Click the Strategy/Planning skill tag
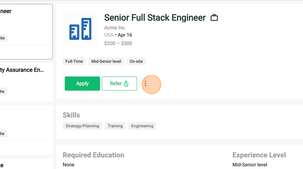The image size is (303, 169). pyautogui.click(x=82, y=126)
